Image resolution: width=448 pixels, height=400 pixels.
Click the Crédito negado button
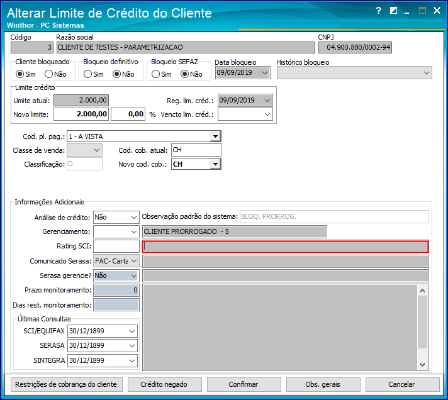point(165,384)
